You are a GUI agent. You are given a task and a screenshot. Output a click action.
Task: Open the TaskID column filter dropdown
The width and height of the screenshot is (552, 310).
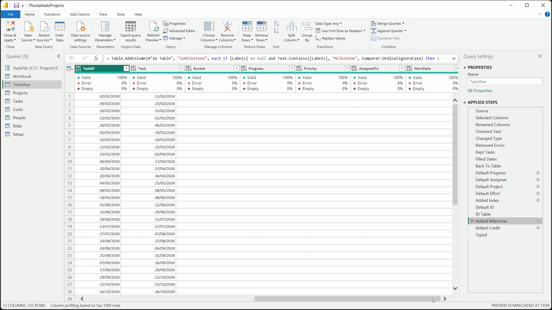click(126, 69)
